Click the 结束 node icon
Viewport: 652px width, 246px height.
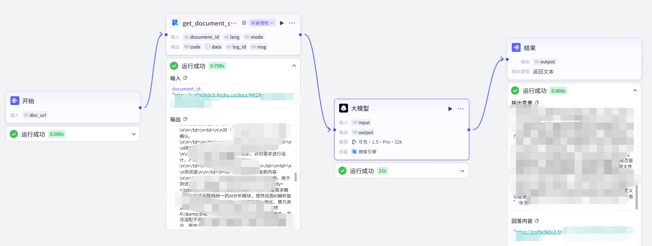pyautogui.click(x=516, y=48)
